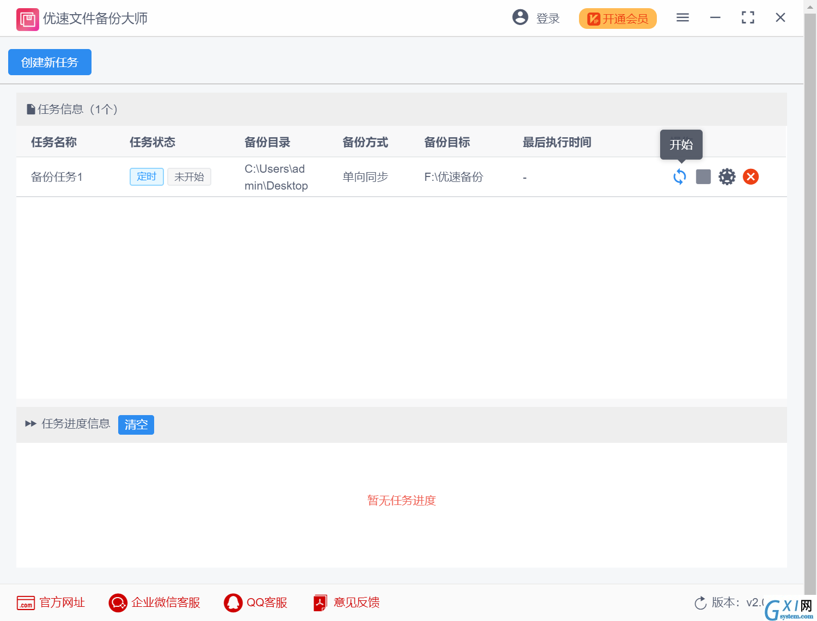The width and height of the screenshot is (817, 621).
Task: Start backup task with sync icon
Action: [679, 176]
